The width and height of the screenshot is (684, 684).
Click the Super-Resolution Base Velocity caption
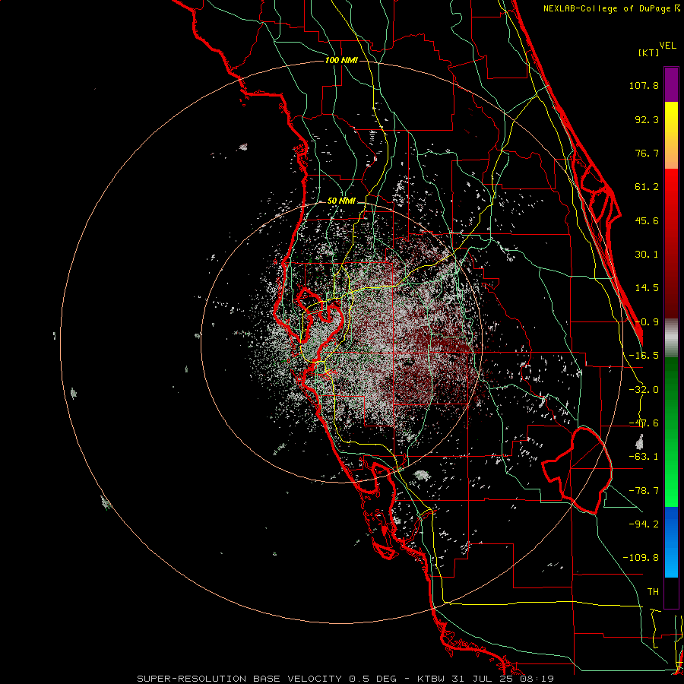(346, 679)
